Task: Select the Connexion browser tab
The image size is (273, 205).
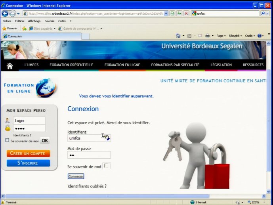Action: pos(42,36)
